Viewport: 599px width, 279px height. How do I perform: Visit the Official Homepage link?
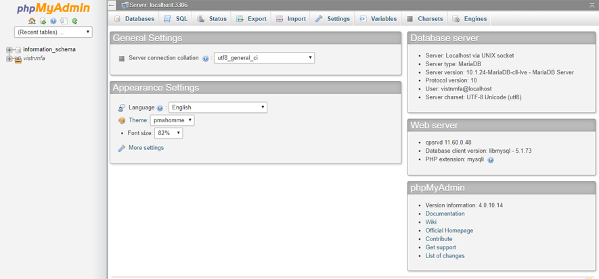(449, 230)
